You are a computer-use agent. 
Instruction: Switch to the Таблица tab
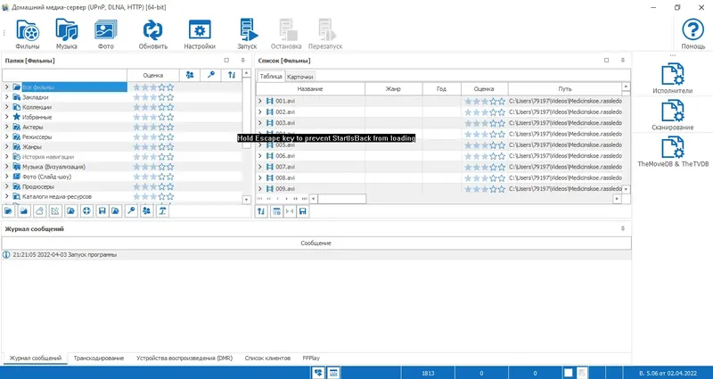(x=271, y=77)
